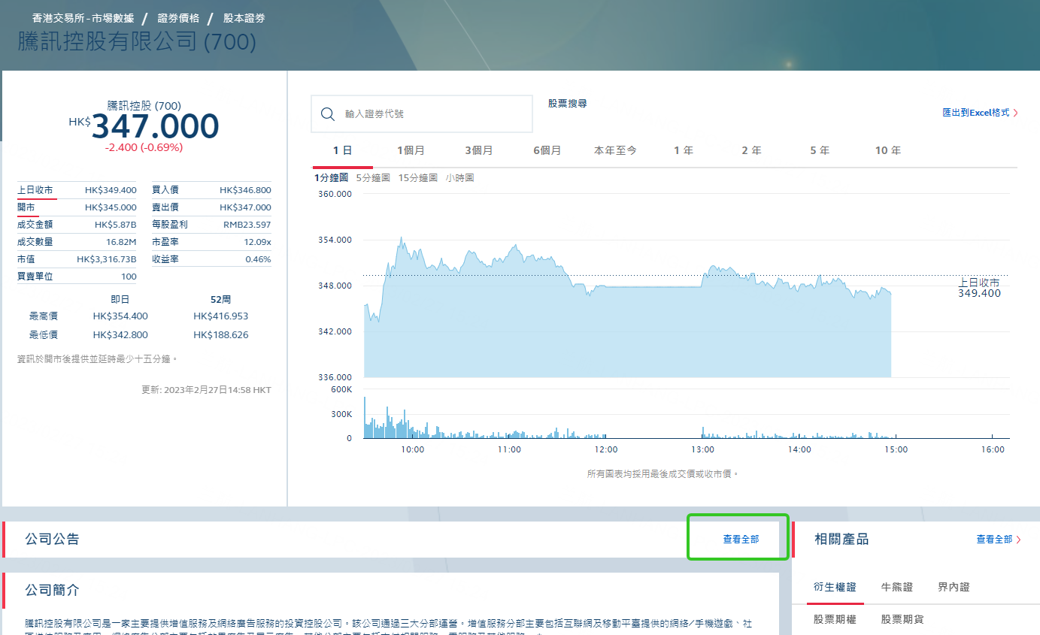Switch chart range to 5年
The image size is (1040, 635).
coord(820,150)
